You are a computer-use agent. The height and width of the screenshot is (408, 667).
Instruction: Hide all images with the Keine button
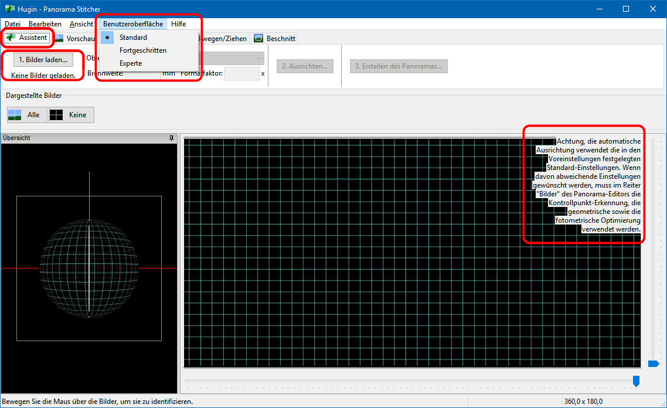point(71,115)
